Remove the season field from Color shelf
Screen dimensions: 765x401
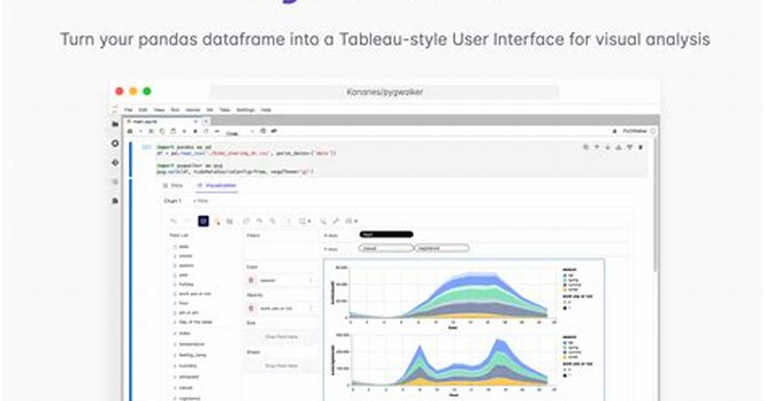(x=251, y=280)
